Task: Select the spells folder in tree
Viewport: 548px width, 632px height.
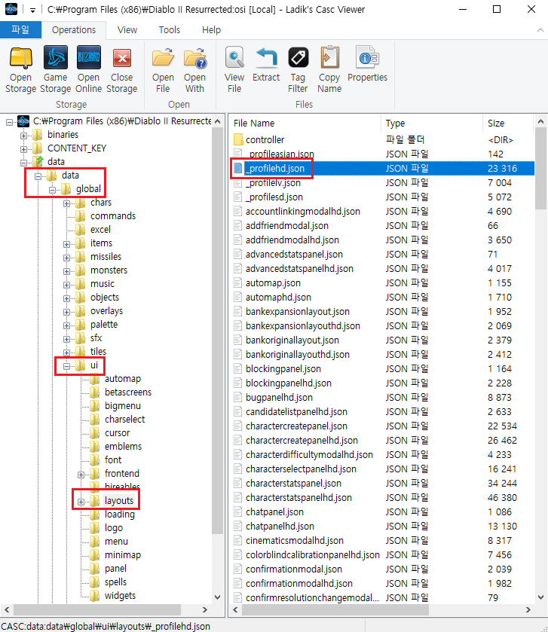Action: click(x=115, y=582)
